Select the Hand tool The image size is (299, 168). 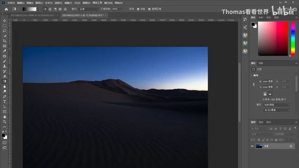[x=5, y=117]
